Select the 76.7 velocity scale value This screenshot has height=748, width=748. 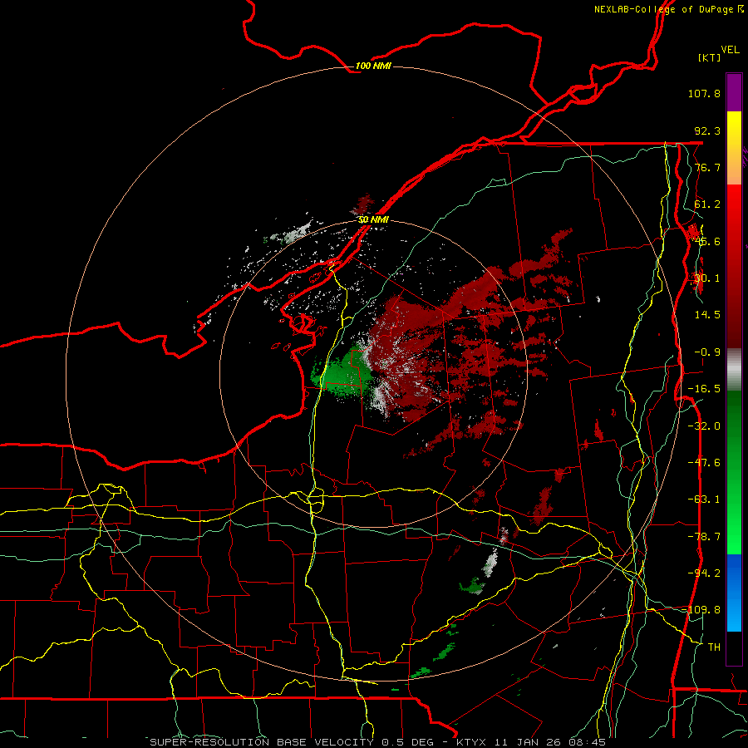click(x=707, y=167)
